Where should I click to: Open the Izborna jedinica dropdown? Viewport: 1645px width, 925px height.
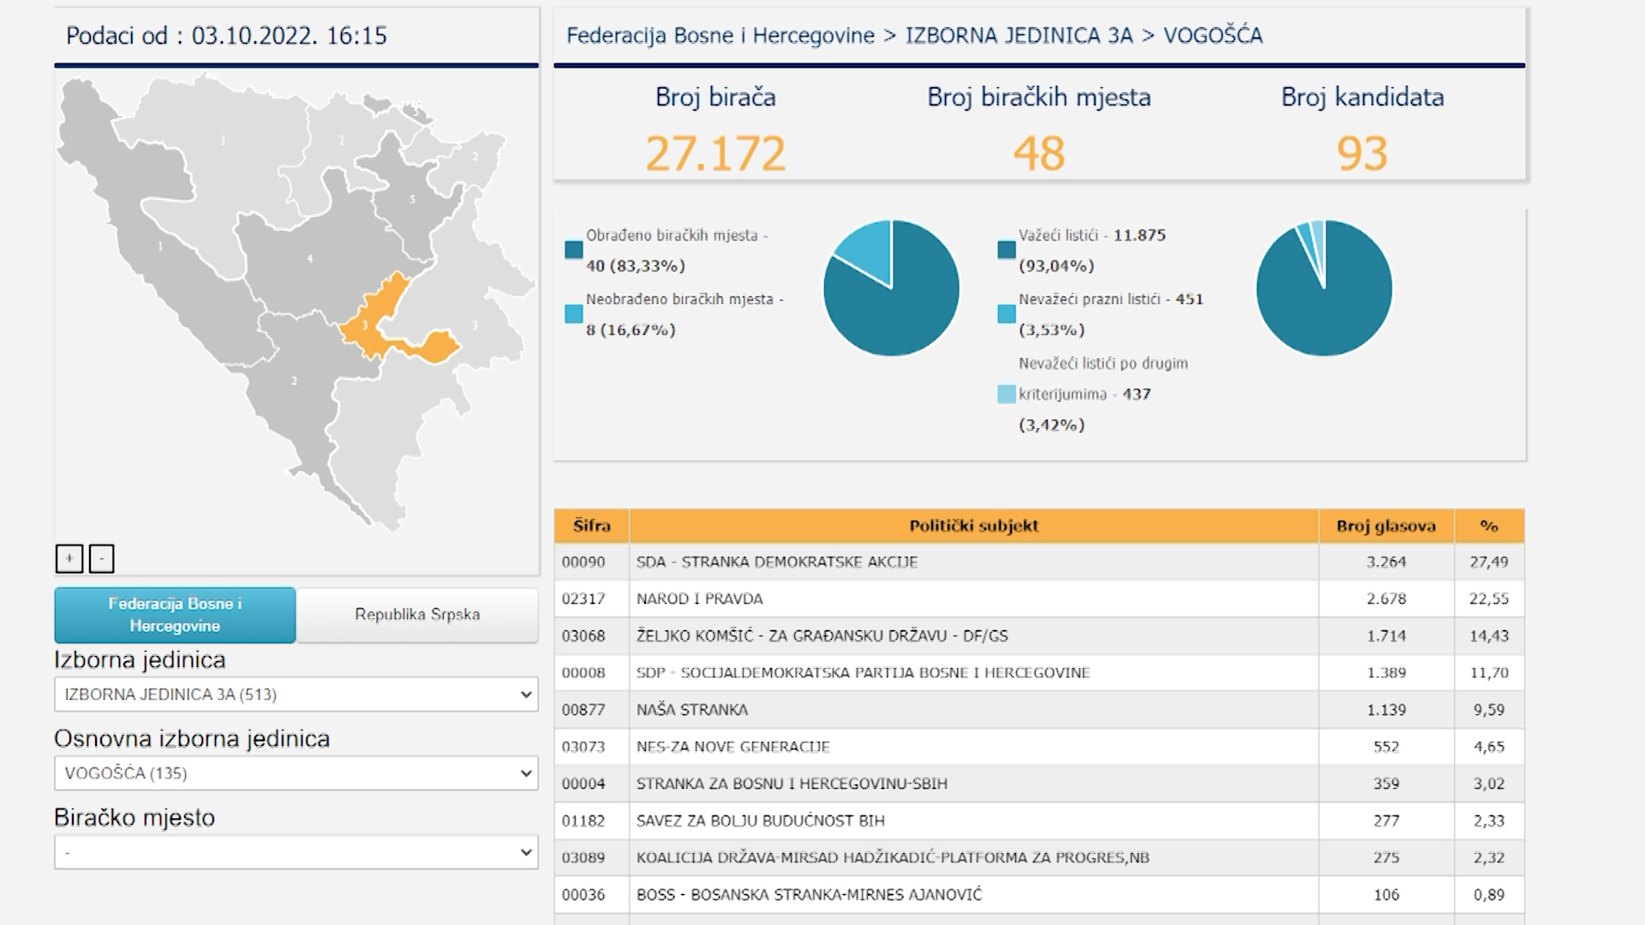coord(296,695)
